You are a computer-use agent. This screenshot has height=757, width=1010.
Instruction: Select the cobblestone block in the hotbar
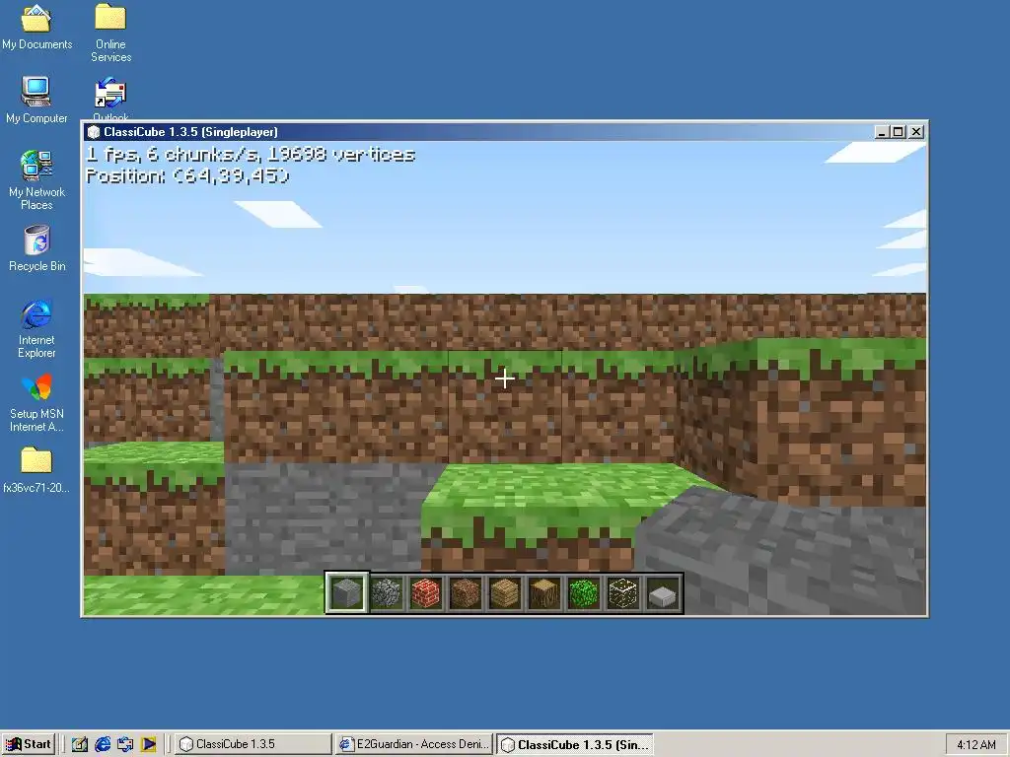click(386, 592)
